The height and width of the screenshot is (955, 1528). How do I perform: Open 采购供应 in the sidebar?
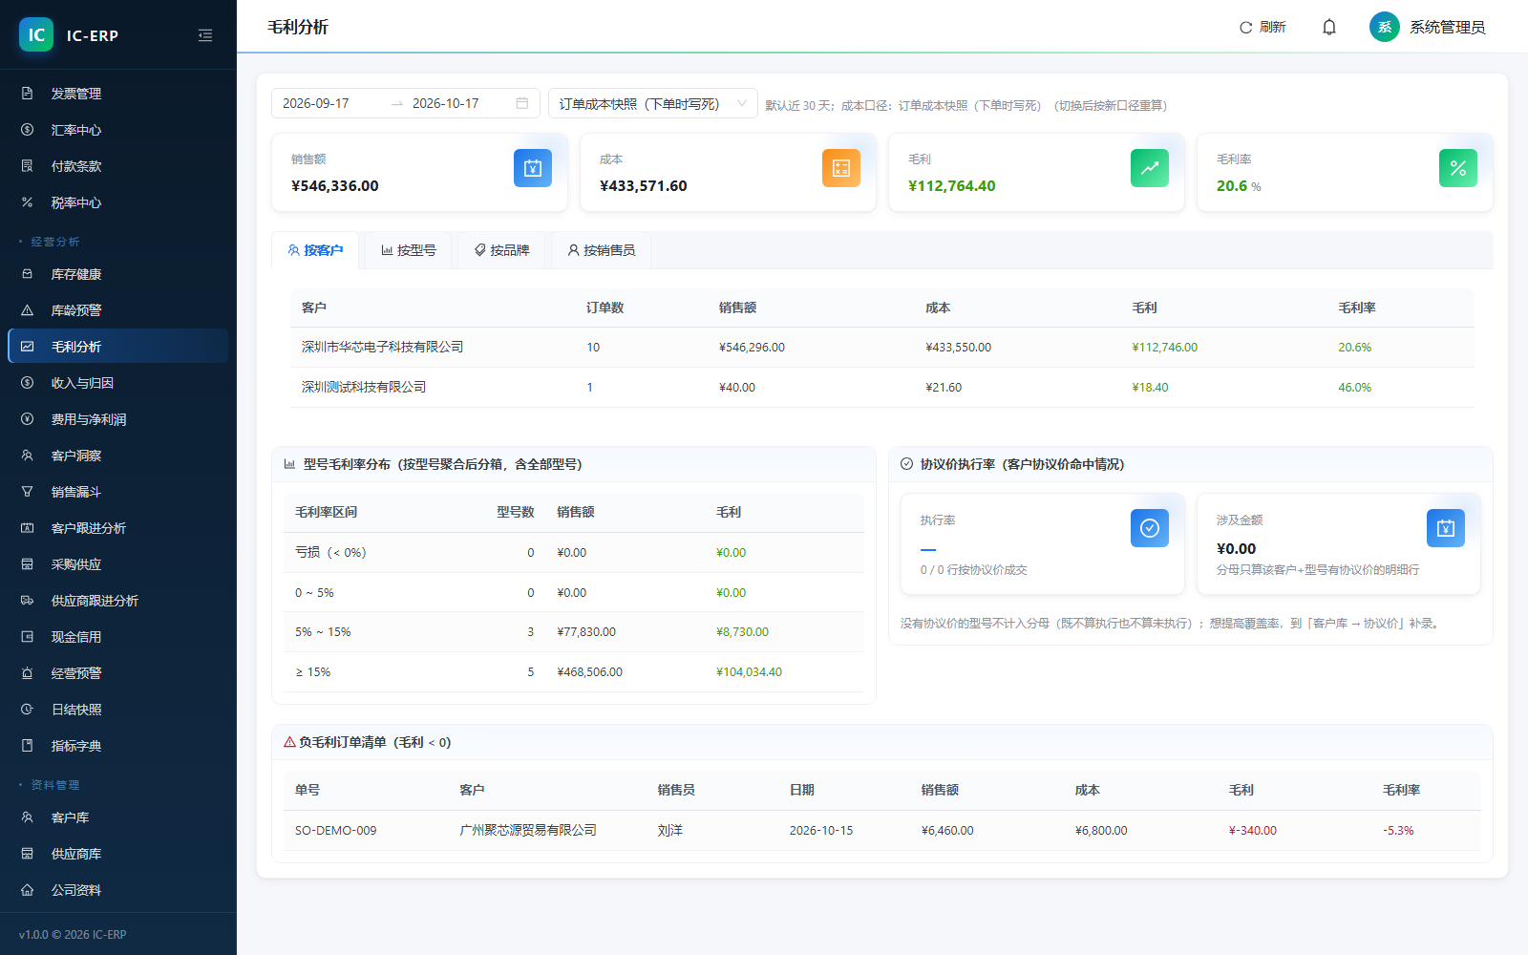click(x=117, y=564)
